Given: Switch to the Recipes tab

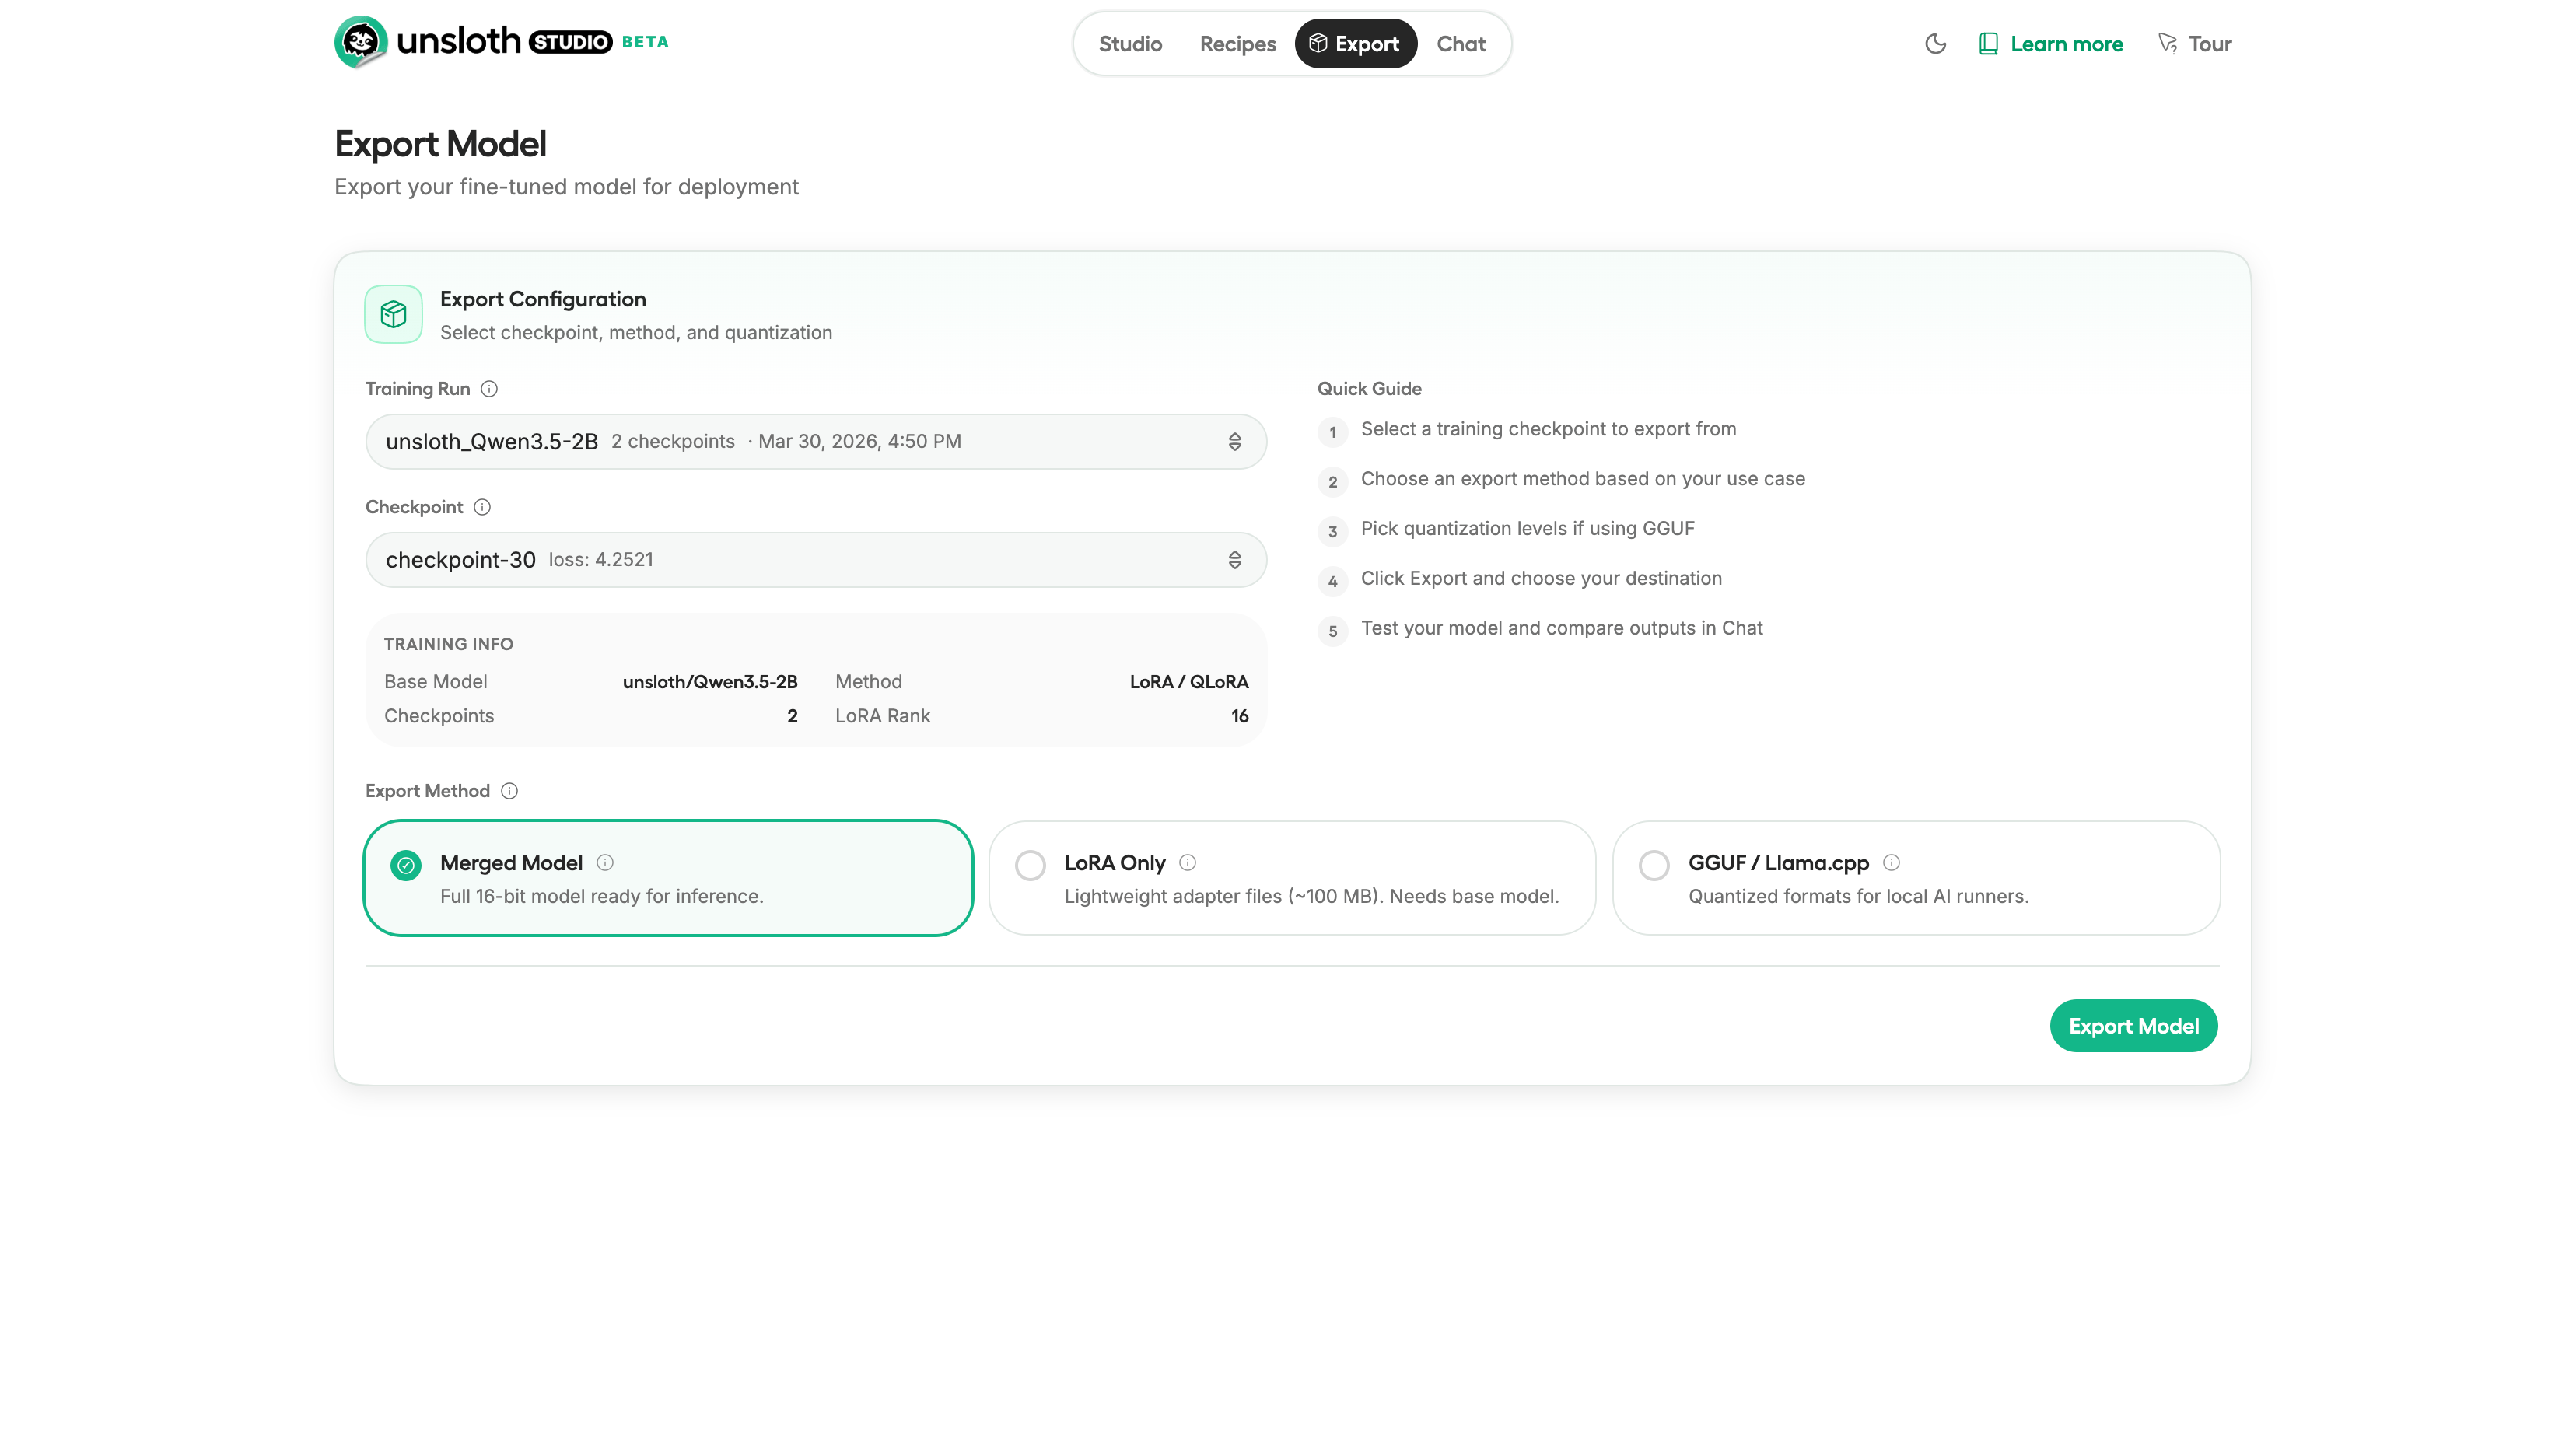Looking at the screenshot, I should [x=1238, y=44].
